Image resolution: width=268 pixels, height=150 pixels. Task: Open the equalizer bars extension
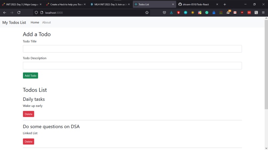221,13
